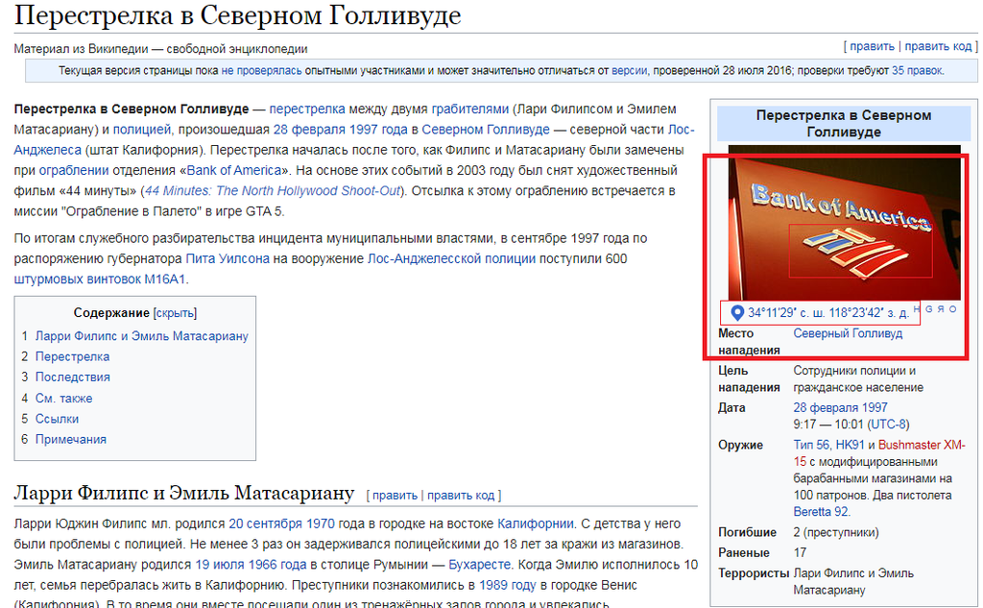
Task: Follow the 'UTC-8' time zone link
Action: pyautogui.click(x=887, y=425)
